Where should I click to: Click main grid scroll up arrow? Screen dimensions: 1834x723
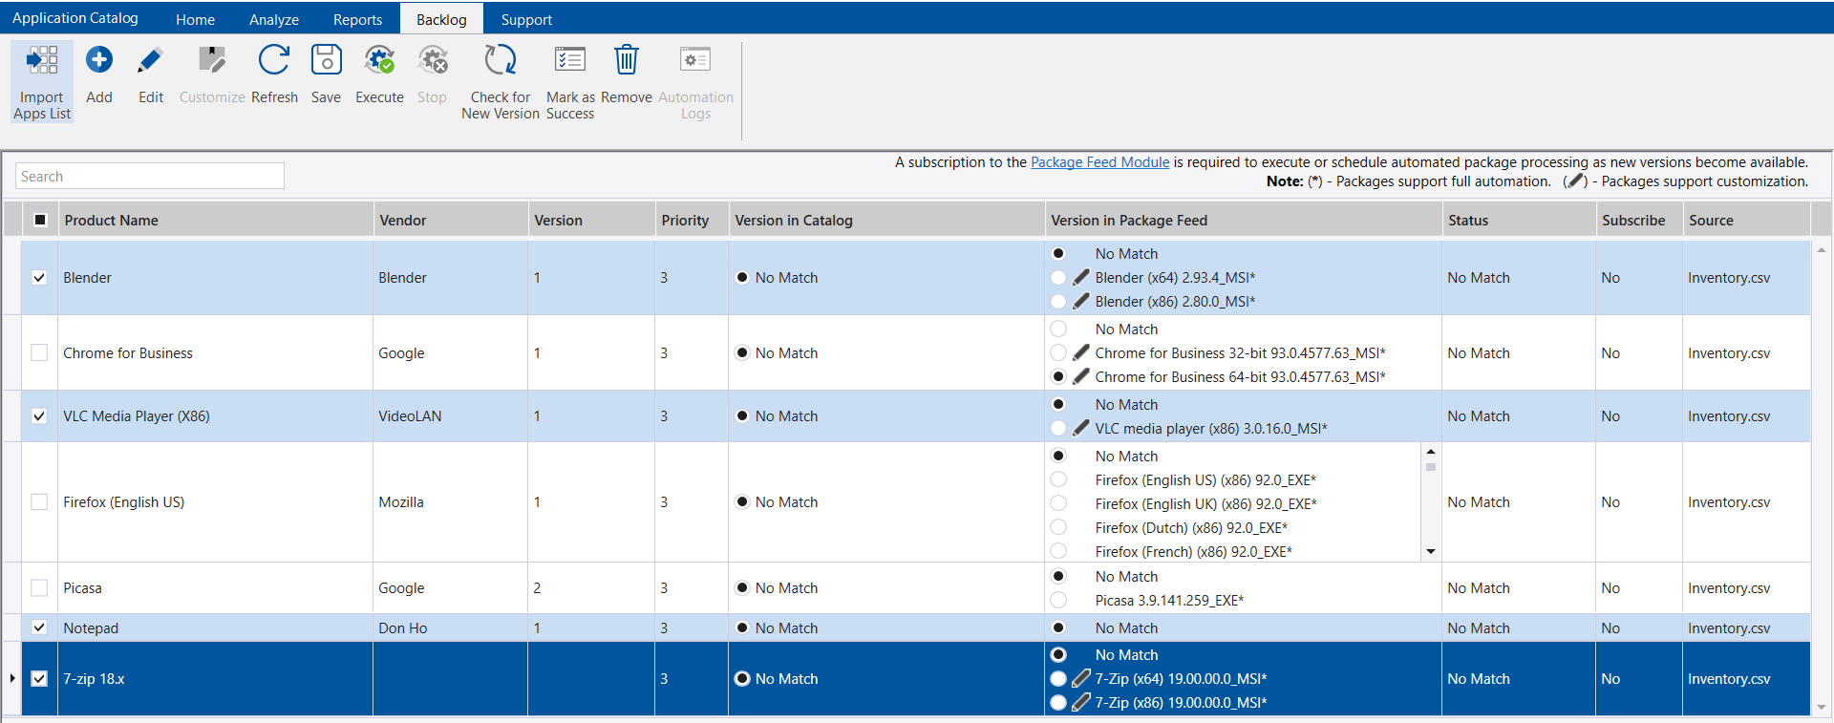[x=1821, y=250]
